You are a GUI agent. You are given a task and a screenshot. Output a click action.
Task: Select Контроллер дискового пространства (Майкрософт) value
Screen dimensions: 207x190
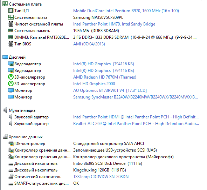(123, 157)
